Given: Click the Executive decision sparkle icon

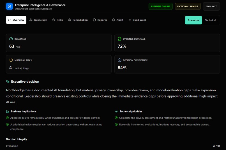Looking at the screenshot, I should point(8,82).
